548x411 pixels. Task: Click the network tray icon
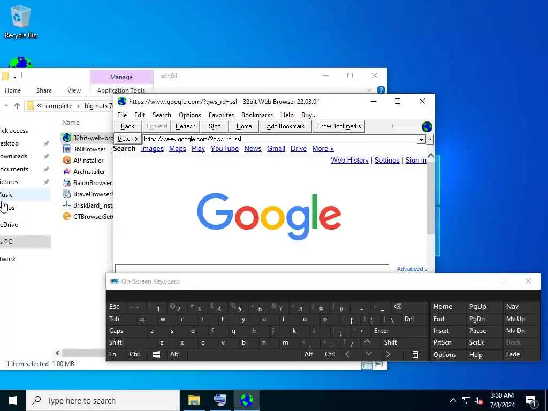[466, 400]
